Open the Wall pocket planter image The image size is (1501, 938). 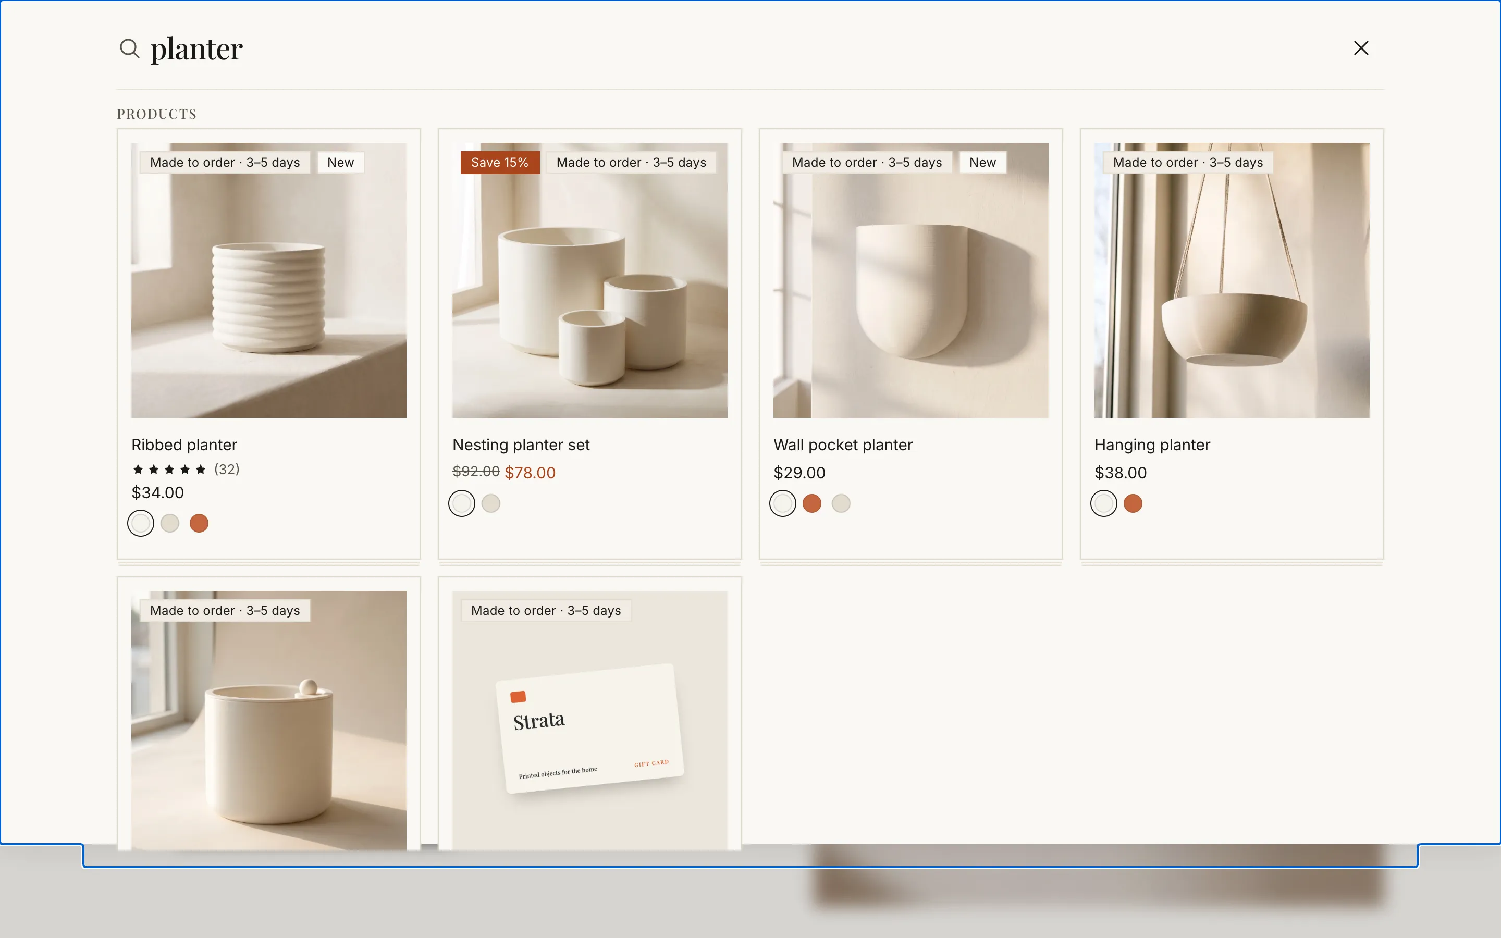coord(911,280)
